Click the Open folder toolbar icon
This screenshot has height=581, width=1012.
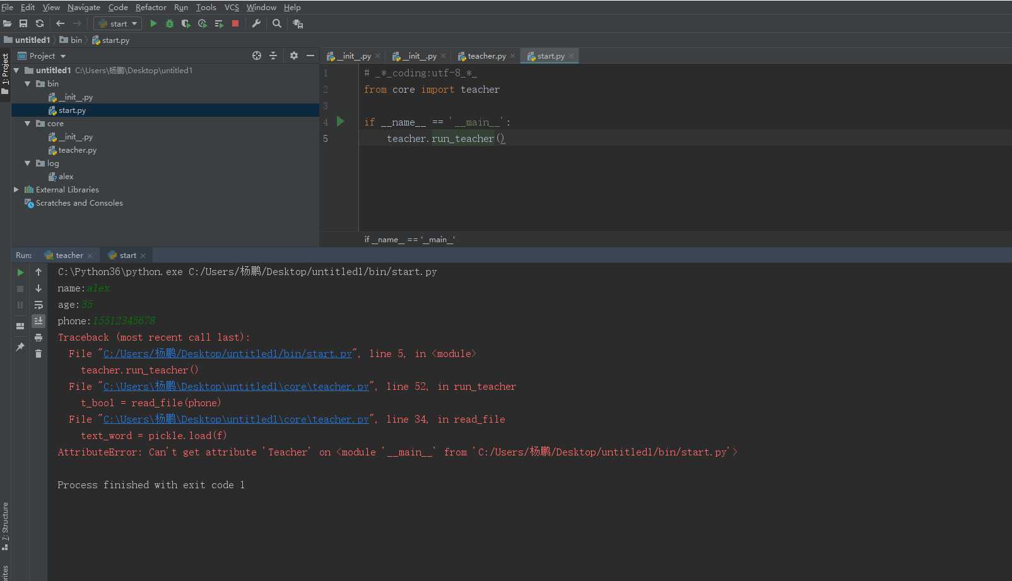tap(8, 23)
